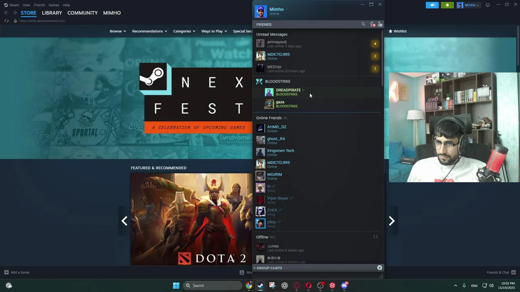Open Mimho status dropdown in friends list
This screenshot has width=520, height=292.
pyautogui.click(x=286, y=9)
